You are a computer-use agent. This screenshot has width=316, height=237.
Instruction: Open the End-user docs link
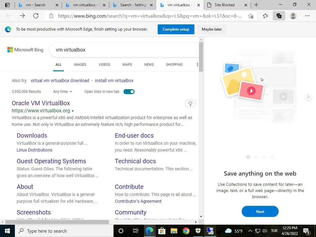[x=134, y=135]
